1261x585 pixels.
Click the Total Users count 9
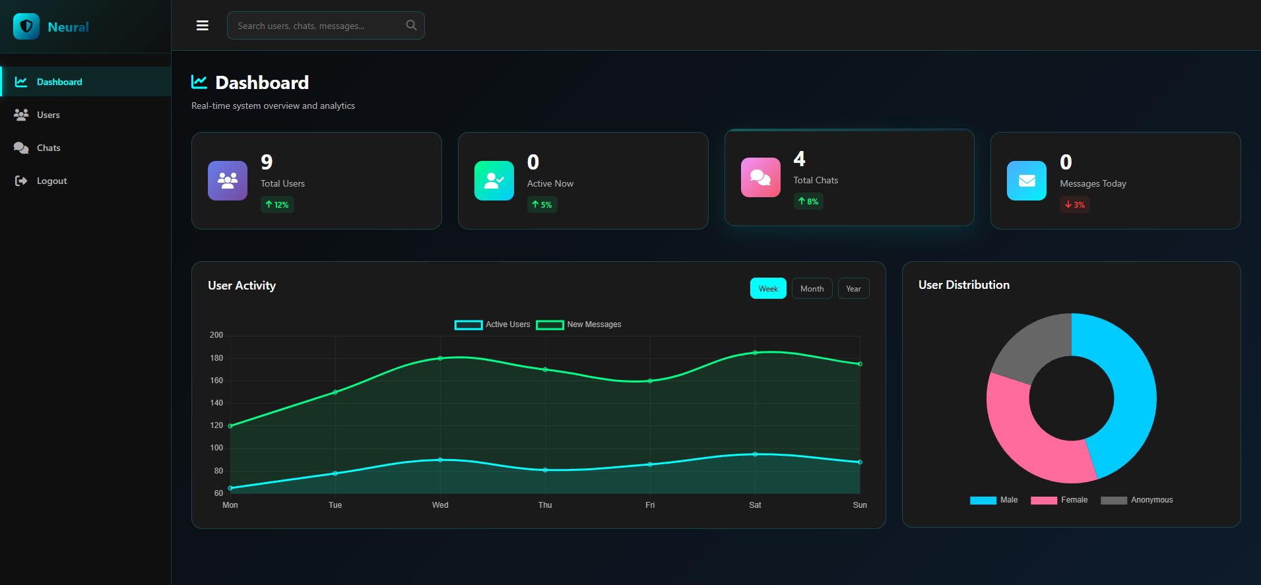[267, 162]
